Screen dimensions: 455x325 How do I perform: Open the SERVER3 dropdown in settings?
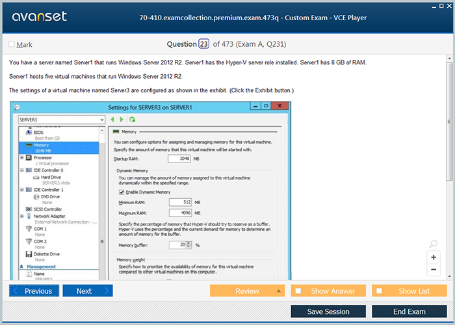(62, 120)
